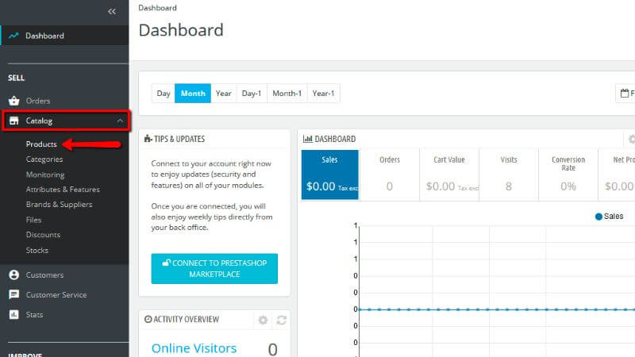This screenshot has width=635, height=357.
Task: Open Files under Catalog
Action: pyautogui.click(x=33, y=220)
